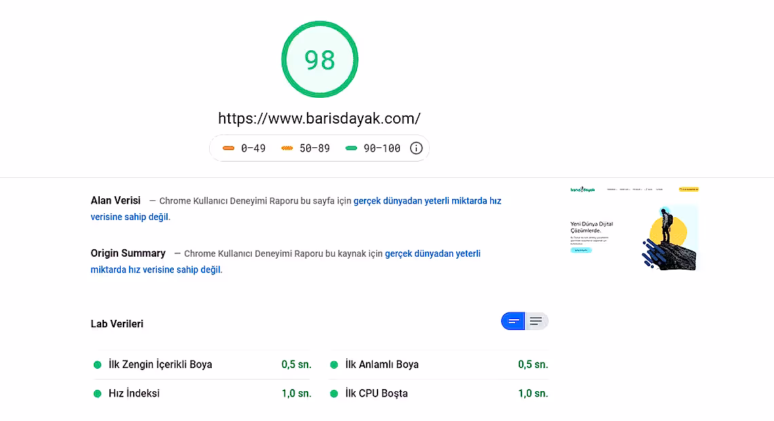
Task: Open the score range info tooltip
Action: (416, 148)
